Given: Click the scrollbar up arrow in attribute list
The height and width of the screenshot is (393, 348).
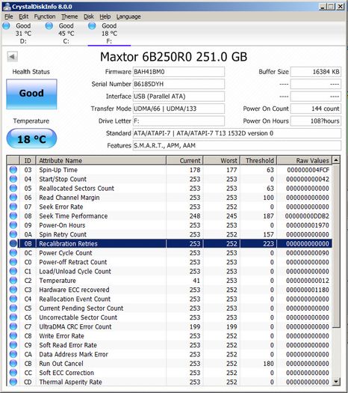Looking at the screenshot, I should click(336, 160).
